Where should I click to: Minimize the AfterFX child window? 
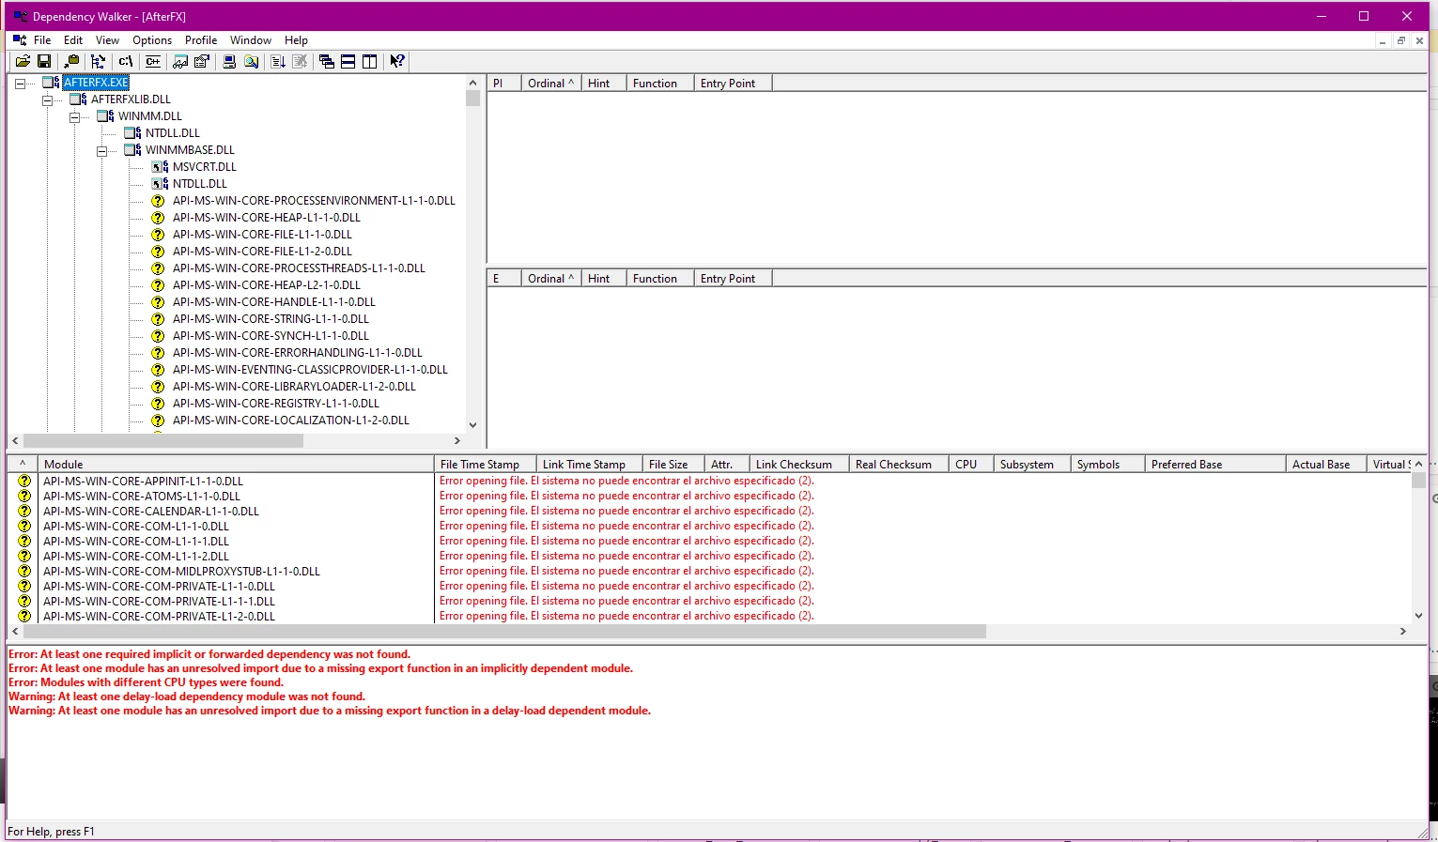pos(1383,40)
